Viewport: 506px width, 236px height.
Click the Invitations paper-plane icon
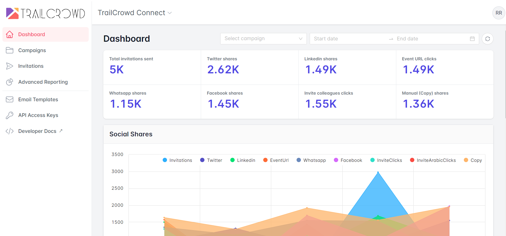pos(10,66)
